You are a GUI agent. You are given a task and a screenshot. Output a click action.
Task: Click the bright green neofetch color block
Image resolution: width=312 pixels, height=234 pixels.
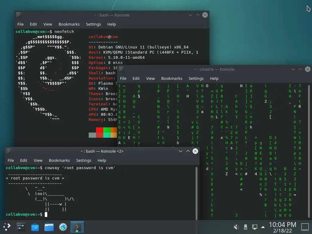point(107,130)
